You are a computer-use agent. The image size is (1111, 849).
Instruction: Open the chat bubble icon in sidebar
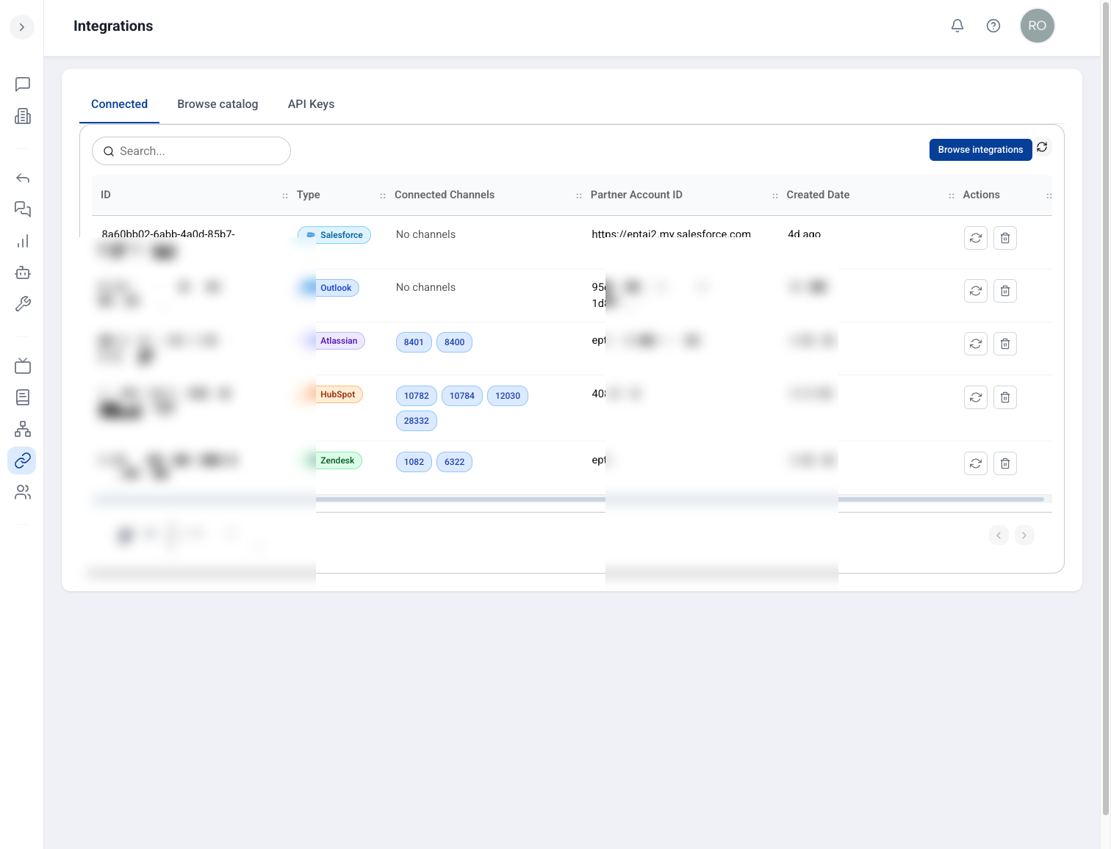(23, 84)
